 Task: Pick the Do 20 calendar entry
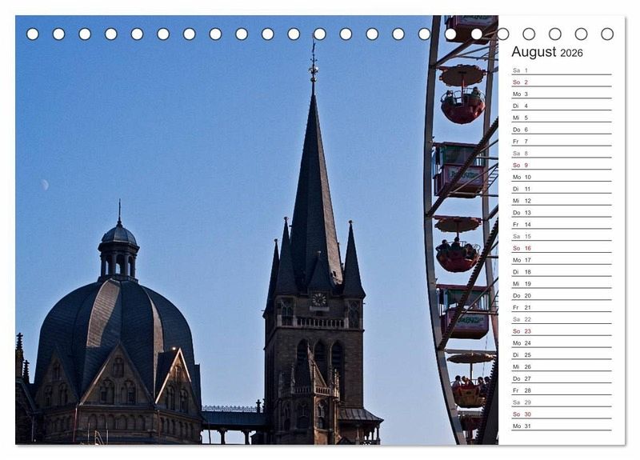[x=561, y=295]
